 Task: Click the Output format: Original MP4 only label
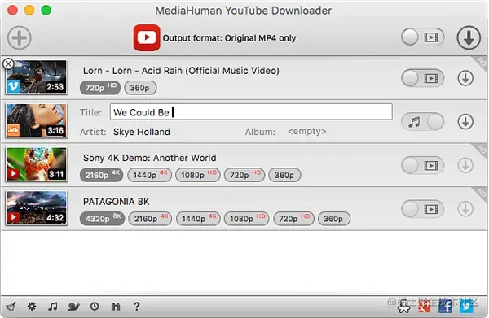pyautogui.click(x=229, y=38)
